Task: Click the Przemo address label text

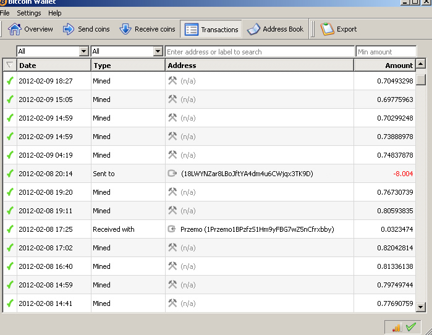Action: 257,229
